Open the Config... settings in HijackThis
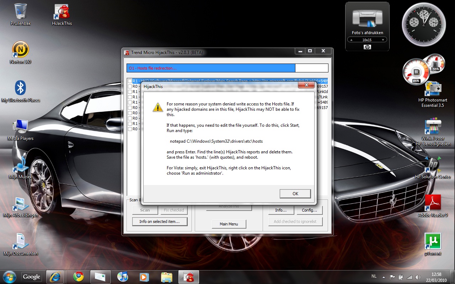Screen dimensions: 455x284 309,210
